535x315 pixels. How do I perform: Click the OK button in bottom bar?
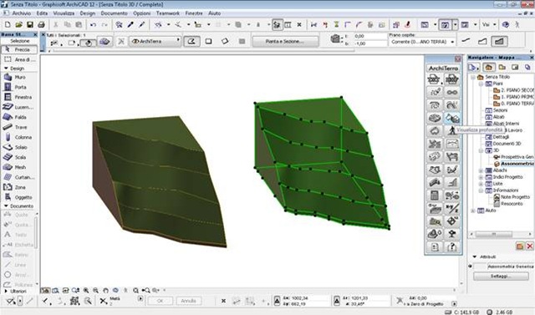point(160,301)
